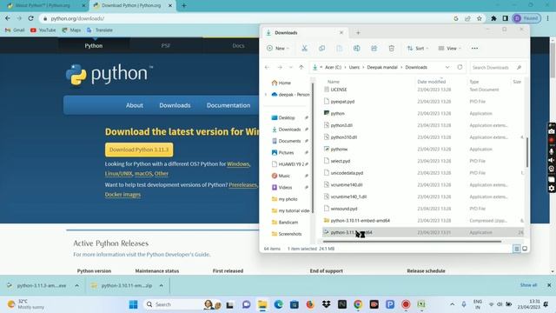Open a new Chrome tab

[183, 6]
